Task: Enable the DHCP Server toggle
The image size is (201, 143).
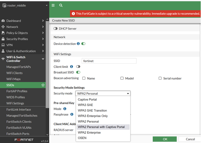Action: pos(56,29)
